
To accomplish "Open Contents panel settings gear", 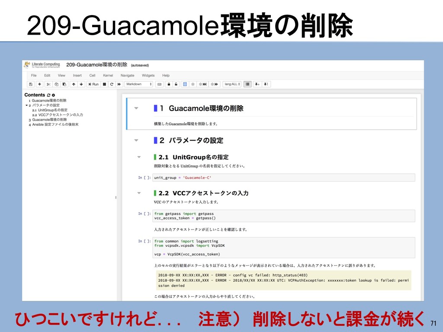I will (53, 95).
